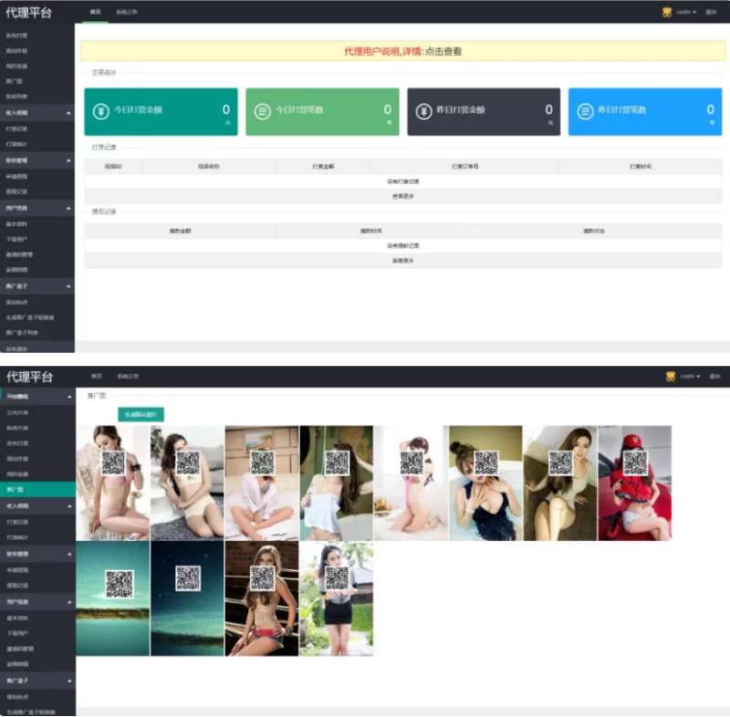Collapse 收入明细 group in 推广图 page sidebar
Image resolution: width=730 pixels, height=717 pixels.
[69, 506]
